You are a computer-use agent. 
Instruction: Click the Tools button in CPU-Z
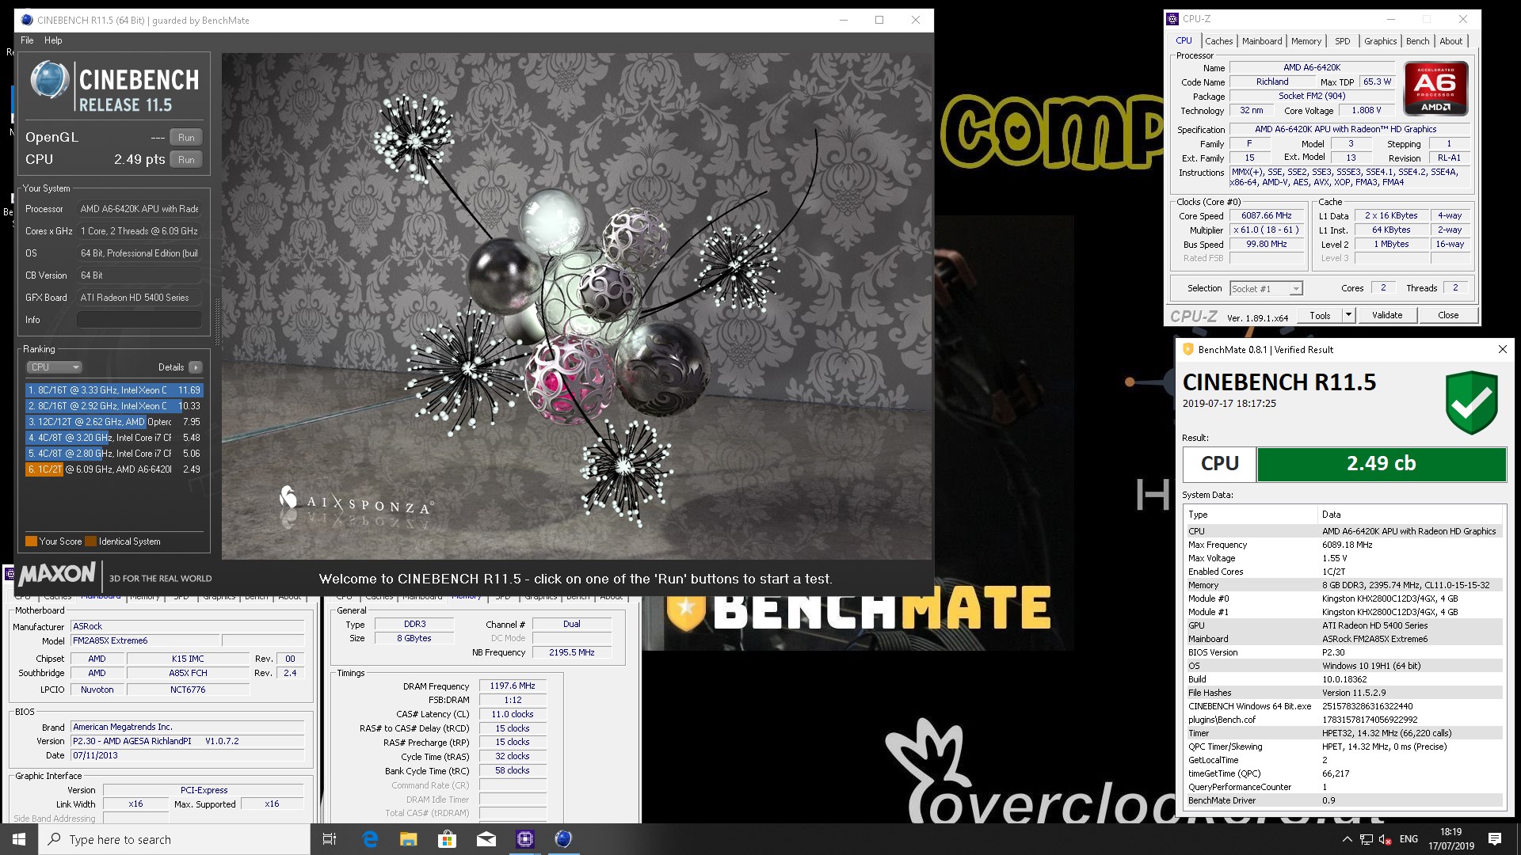point(1321,315)
